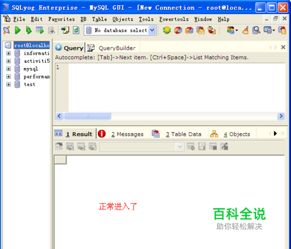Click the new connection toolbar icon
Screen dimensions: 291x249
pos(7,30)
